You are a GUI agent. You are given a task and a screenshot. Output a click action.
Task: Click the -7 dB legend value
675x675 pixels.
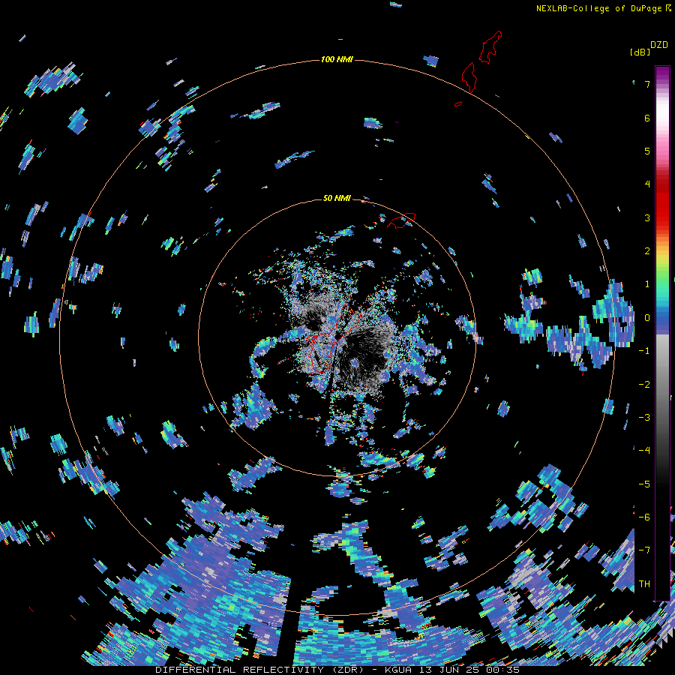(x=644, y=550)
